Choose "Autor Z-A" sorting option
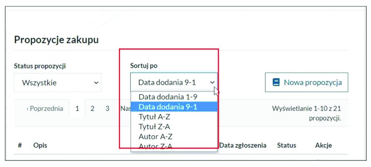 pos(155,146)
